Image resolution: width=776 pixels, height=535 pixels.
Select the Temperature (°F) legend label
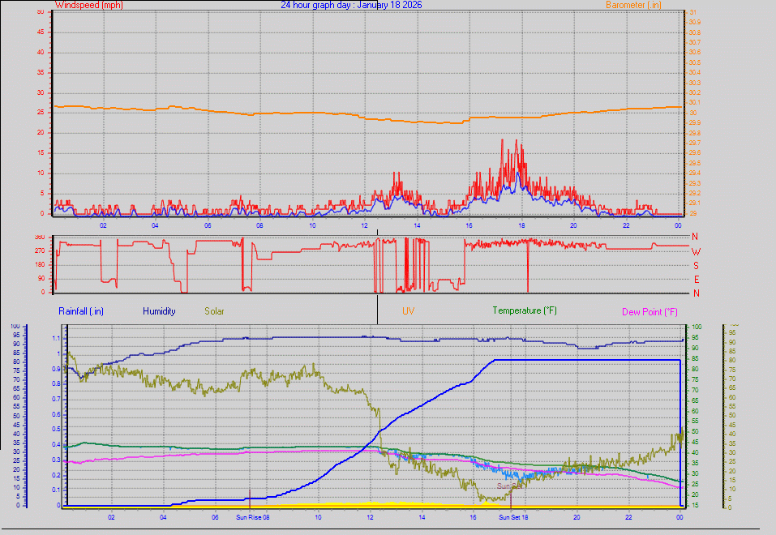pyautogui.click(x=525, y=310)
